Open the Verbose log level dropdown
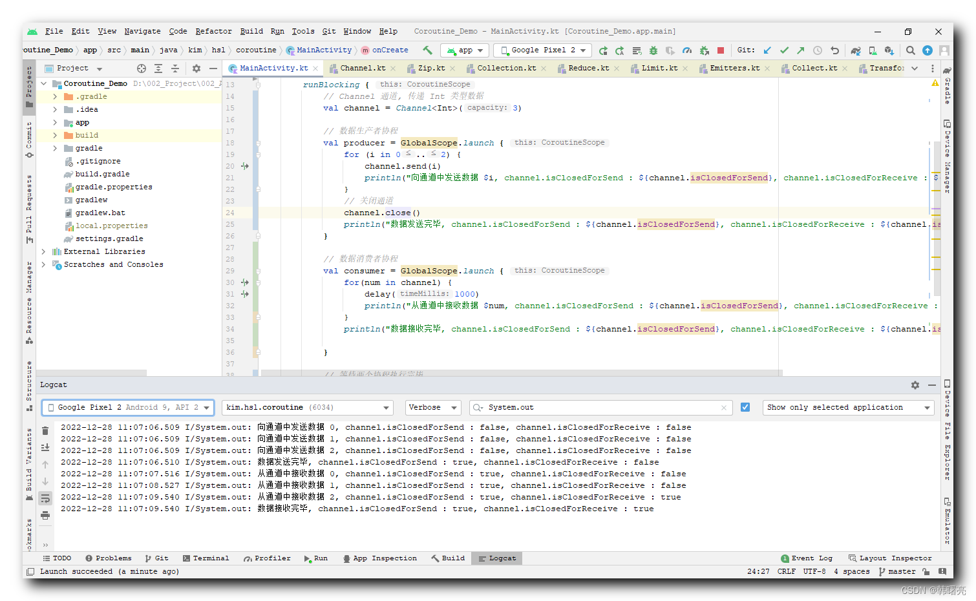Image resolution: width=976 pixels, height=601 pixels. coord(432,407)
